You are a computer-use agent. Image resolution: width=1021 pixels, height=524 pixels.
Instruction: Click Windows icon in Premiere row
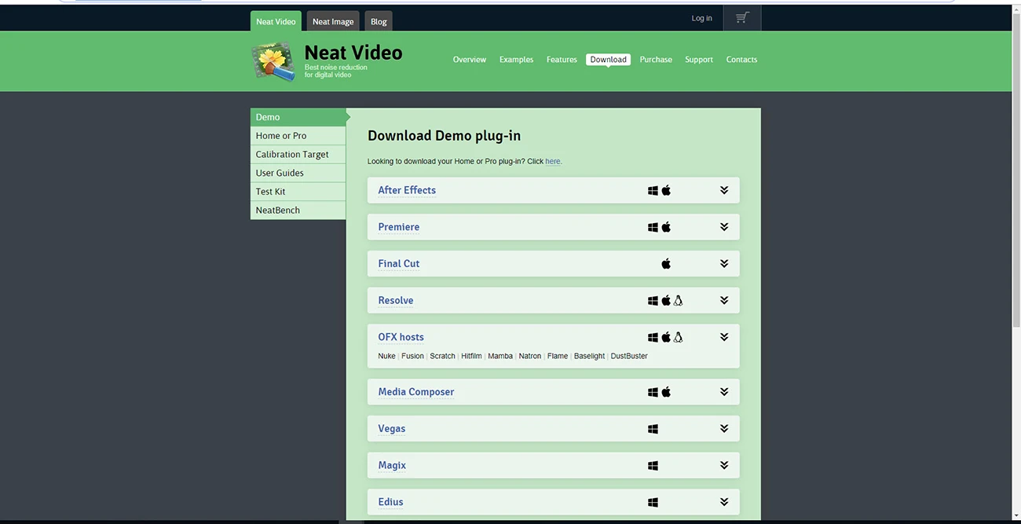click(653, 227)
